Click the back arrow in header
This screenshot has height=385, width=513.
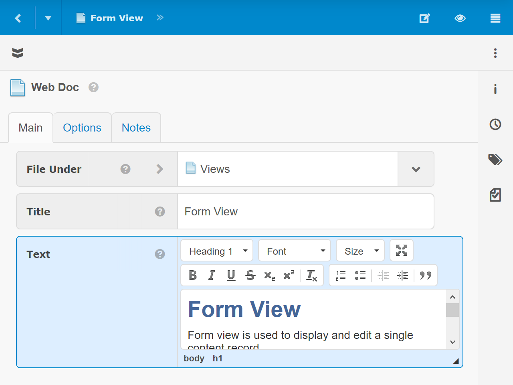(18, 18)
